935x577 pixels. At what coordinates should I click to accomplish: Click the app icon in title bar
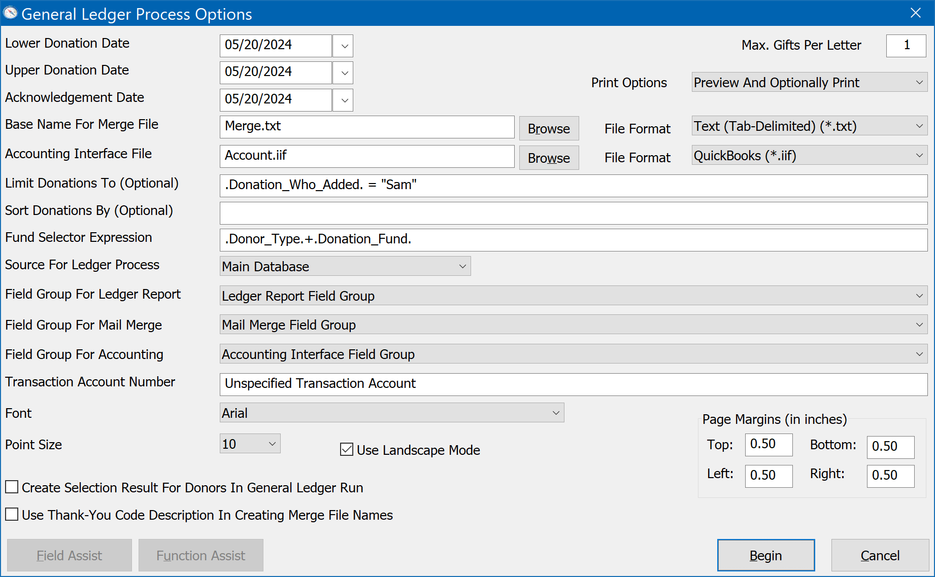[x=10, y=13]
